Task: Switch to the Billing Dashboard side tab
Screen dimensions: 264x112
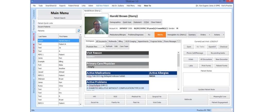Action: point(34,86)
